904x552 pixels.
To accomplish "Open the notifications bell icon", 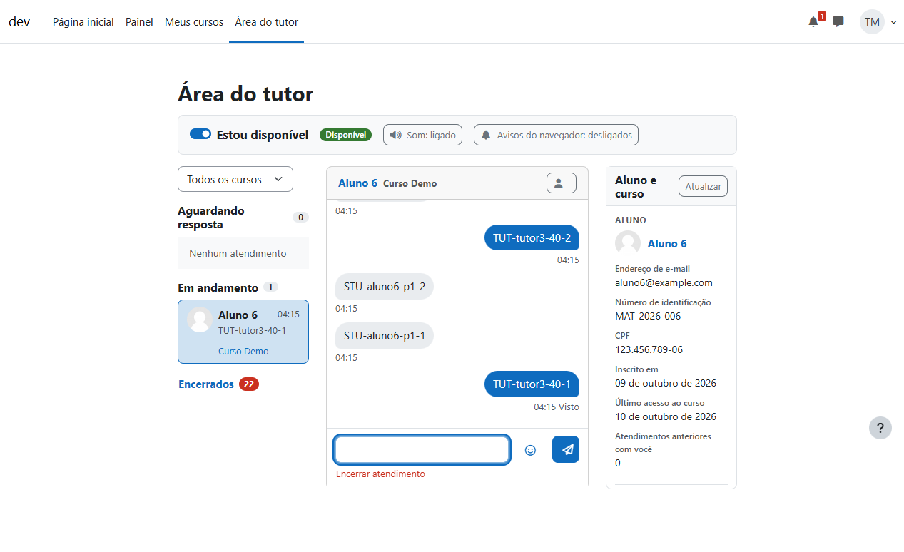I will pos(813,22).
